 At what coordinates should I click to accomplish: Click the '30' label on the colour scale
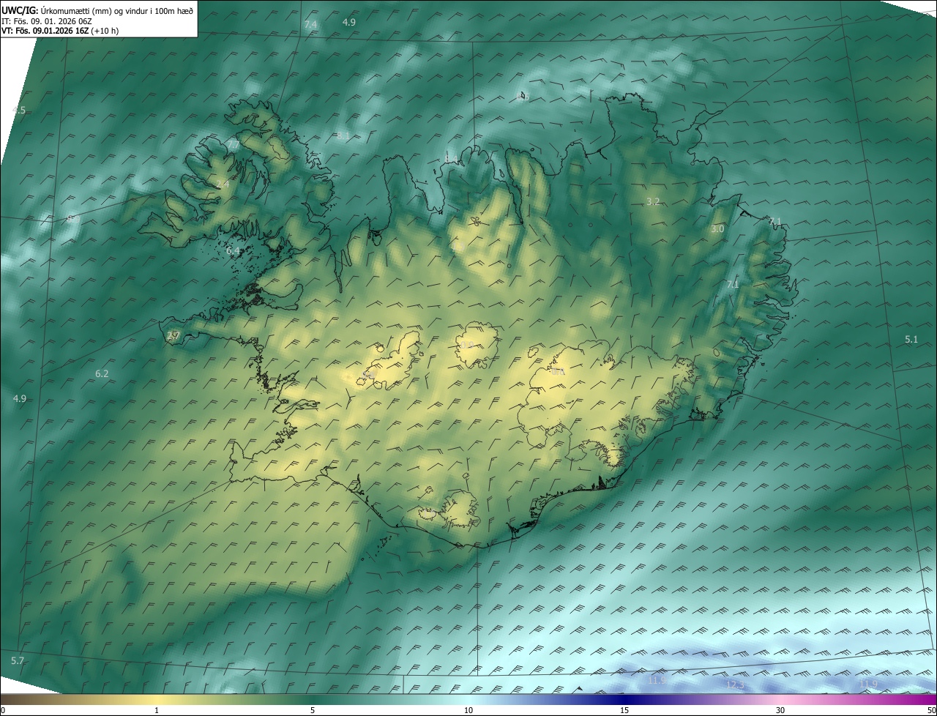click(x=780, y=710)
